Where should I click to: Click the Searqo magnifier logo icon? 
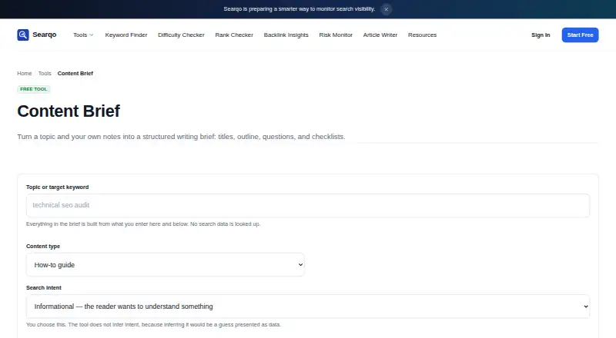[23, 35]
